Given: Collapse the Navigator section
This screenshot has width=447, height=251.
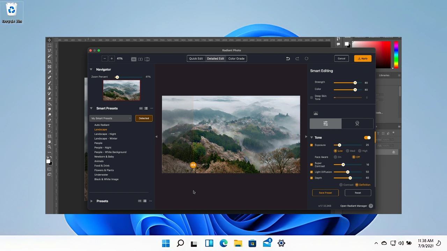Looking at the screenshot, I should coord(91,69).
